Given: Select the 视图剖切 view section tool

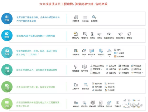Looking at the screenshot, I should (111, 73).
